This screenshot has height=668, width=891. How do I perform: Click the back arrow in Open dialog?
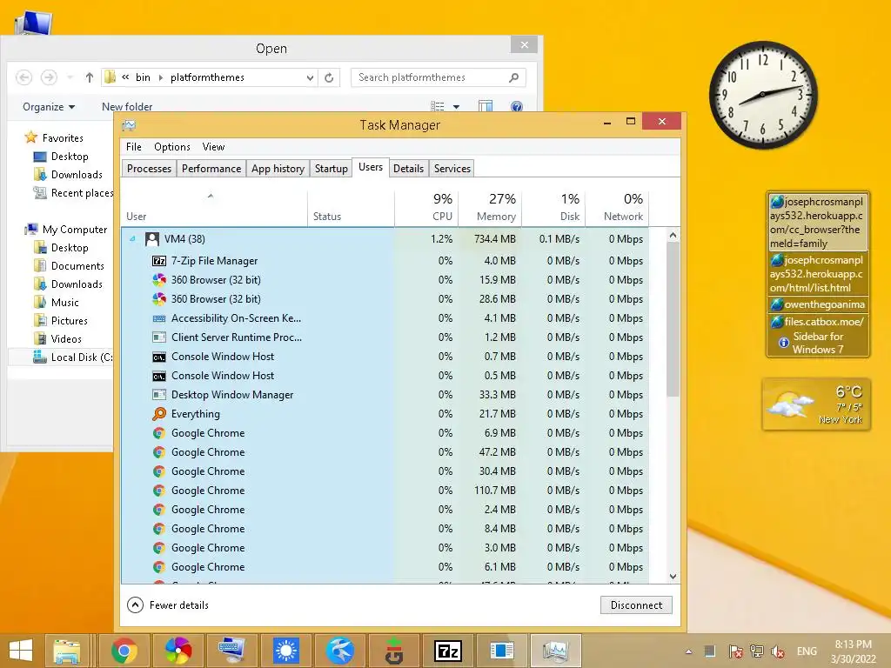tap(23, 77)
